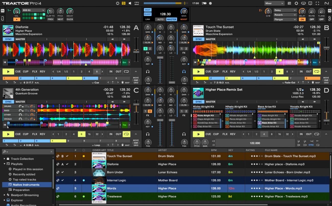Click the tooltip help icon in header
This screenshot has width=332, height=206.
pyautogui.click(x=310, y=3)
